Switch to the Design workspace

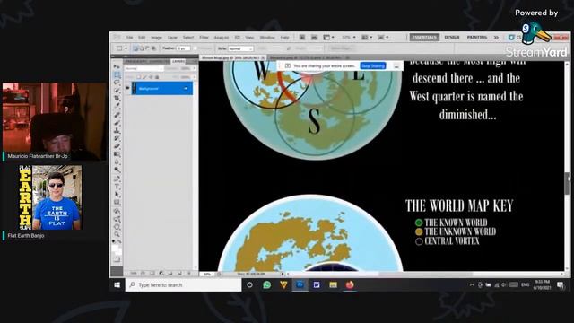452,38
